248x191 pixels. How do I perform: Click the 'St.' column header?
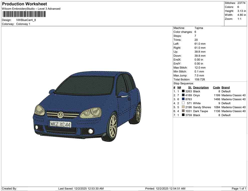click(x=190, y=87)
